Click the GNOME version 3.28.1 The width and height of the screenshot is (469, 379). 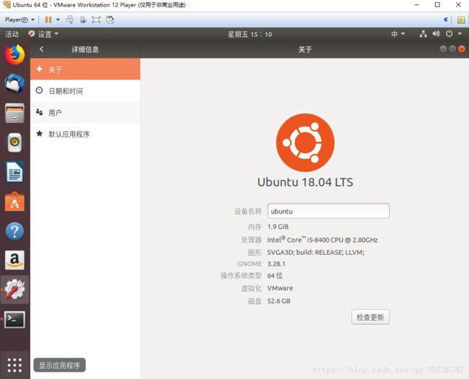276,263
